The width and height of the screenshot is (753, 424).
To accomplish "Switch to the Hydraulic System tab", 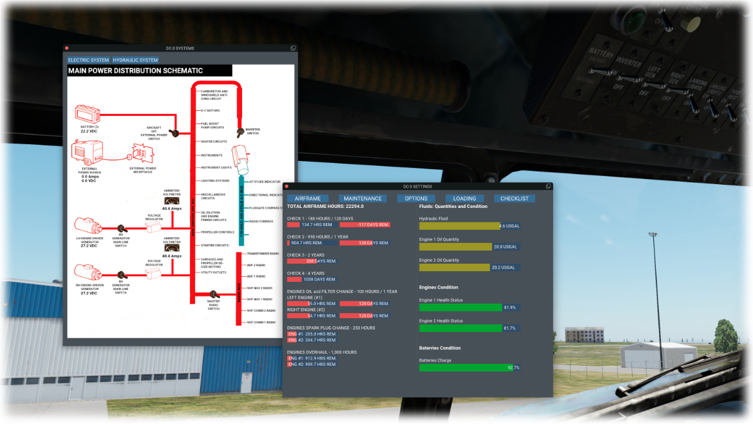I will (x=135, y=60).
